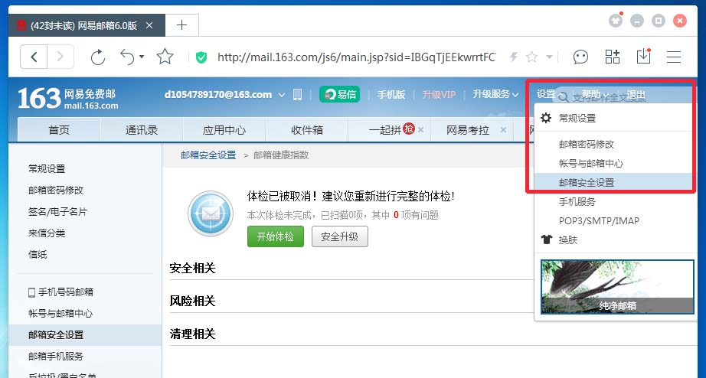The width and height of the screenshot is (706, 378).
Task: Close the 一起拼 tab
Action: tap(421, 129)
